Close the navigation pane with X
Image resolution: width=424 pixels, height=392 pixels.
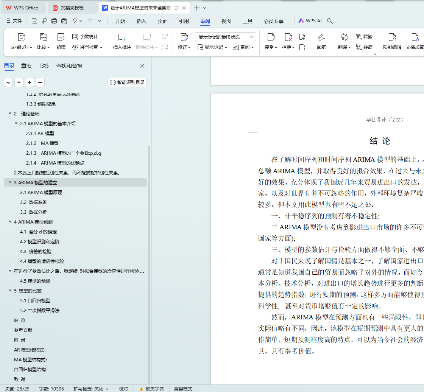pyautogui.click(x=142, y=66)
